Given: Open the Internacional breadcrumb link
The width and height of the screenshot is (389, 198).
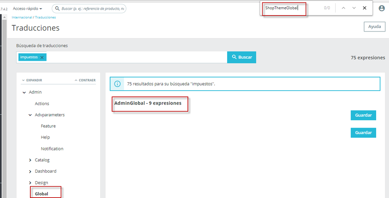Looking at the screenshot, I should click(x=22, y=18).
